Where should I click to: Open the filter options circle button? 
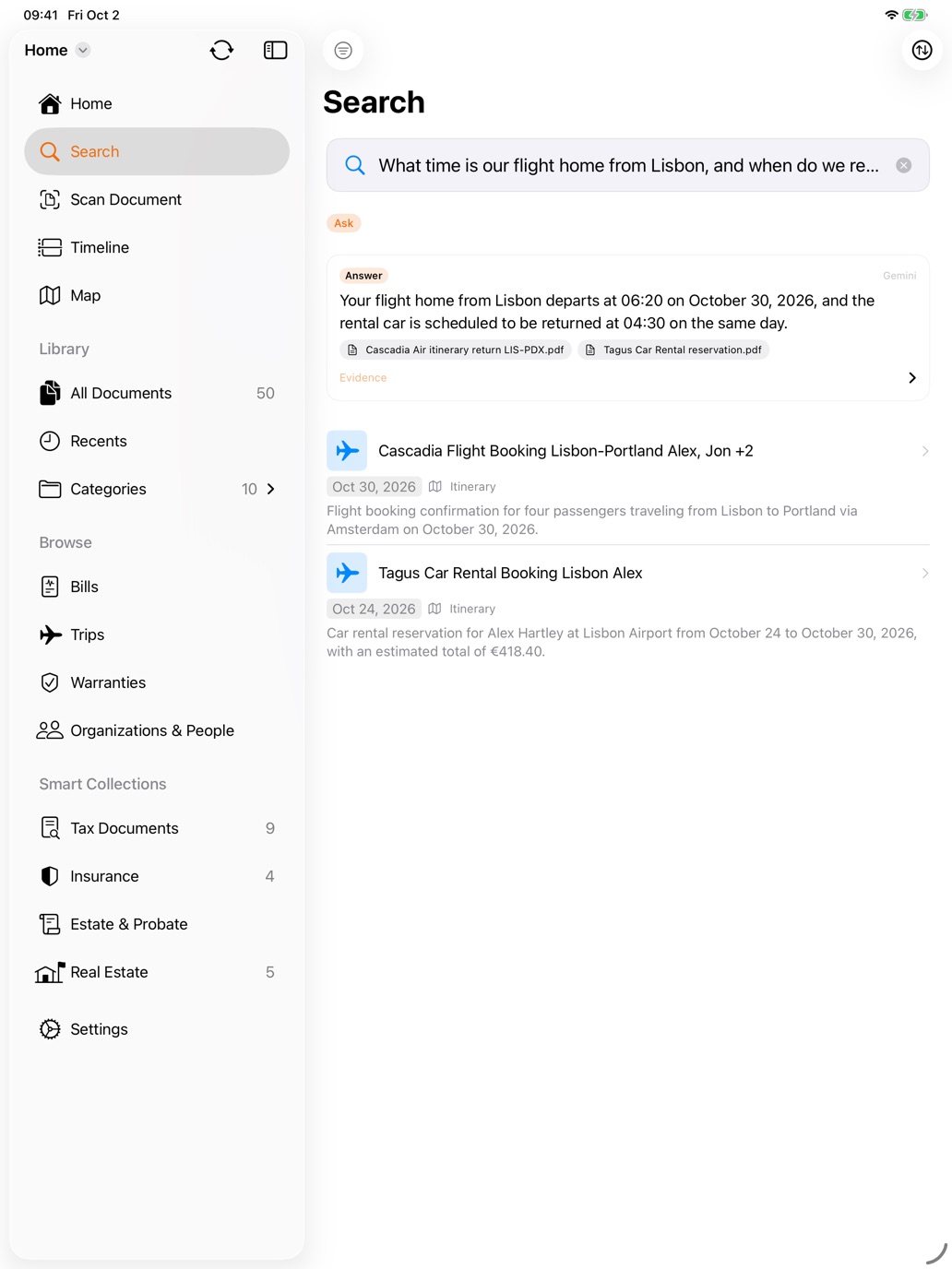pos(343,50)
